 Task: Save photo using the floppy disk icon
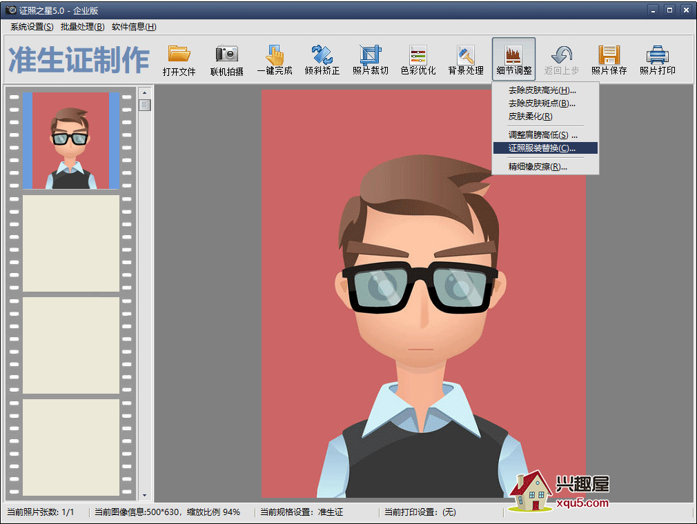click(x=609, y=54)
